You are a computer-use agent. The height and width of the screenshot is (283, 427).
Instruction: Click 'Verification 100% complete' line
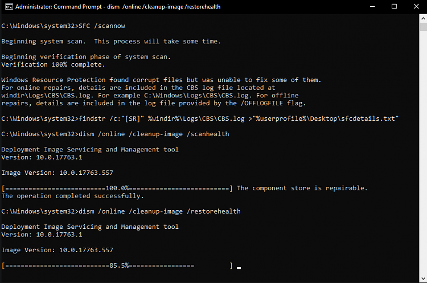click(53, 64)
